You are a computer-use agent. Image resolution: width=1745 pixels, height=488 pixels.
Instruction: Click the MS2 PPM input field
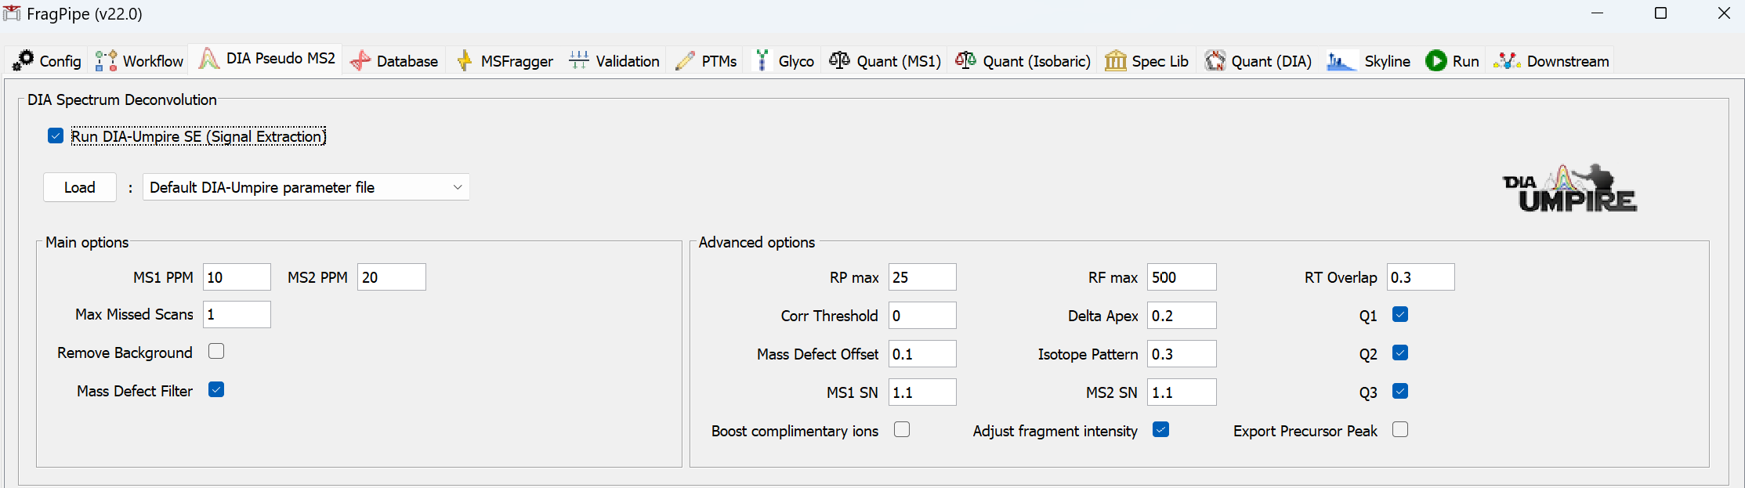392,277
